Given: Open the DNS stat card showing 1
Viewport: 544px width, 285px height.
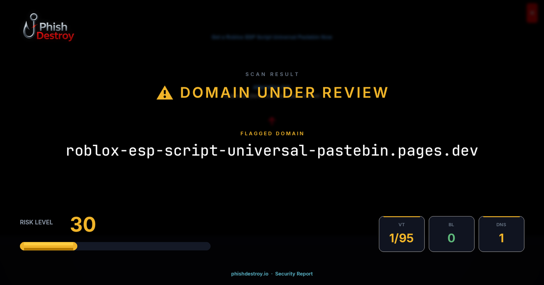Looking at the screenshot, I should [501, 234].
